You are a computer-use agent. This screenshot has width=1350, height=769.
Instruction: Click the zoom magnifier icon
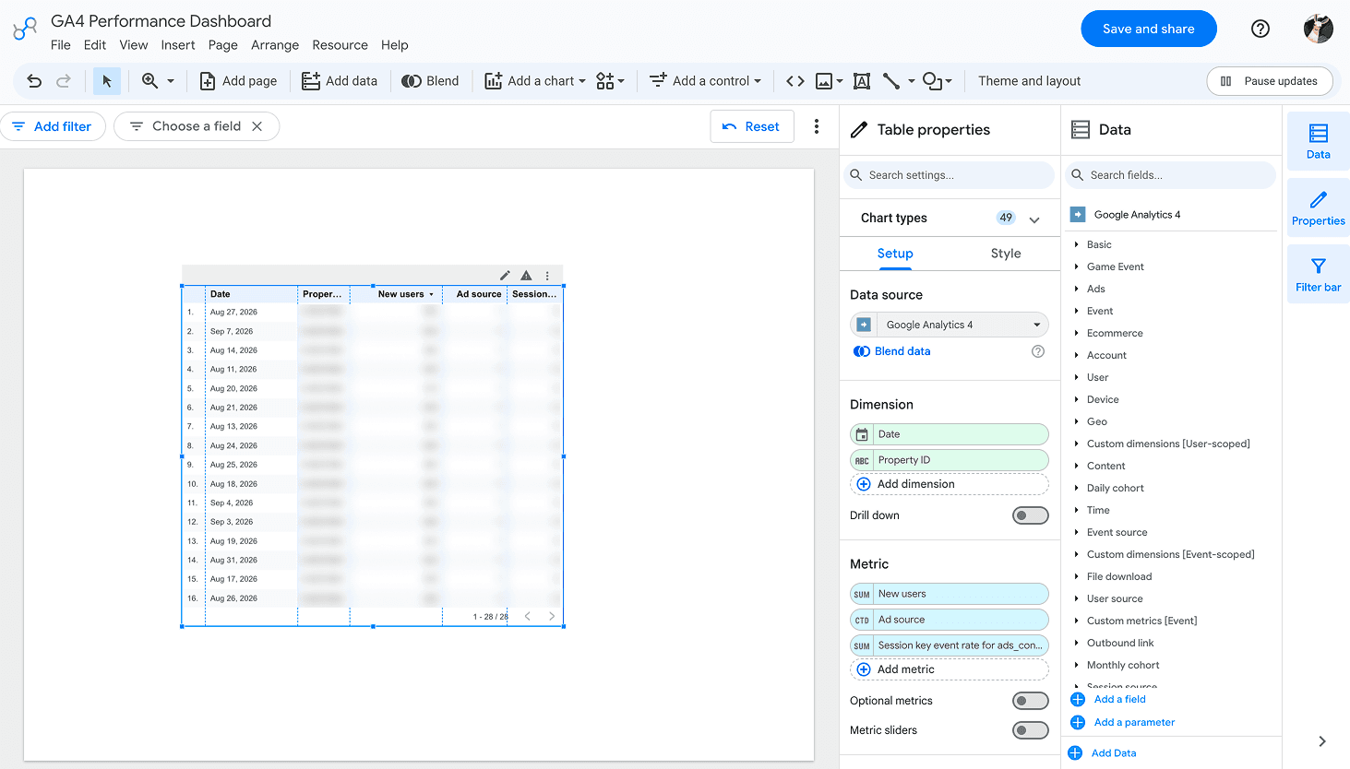click(x=149, y=81)
